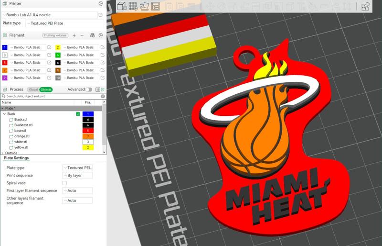
Task: Add a filament with the plus icon
Action: [x=74, y=35]
